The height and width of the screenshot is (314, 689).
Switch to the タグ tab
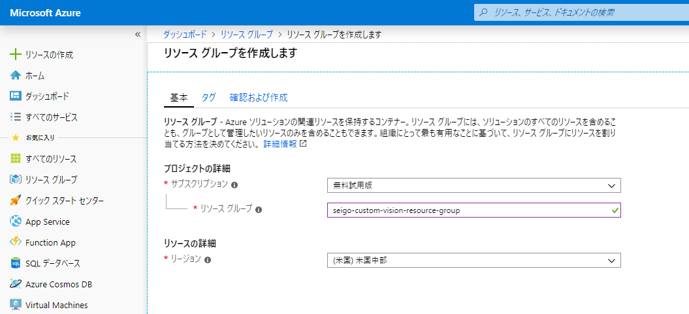point(209,98)
